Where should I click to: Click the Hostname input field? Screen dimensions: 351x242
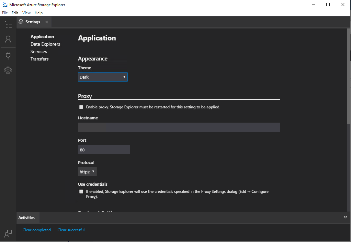coord(179,127)
